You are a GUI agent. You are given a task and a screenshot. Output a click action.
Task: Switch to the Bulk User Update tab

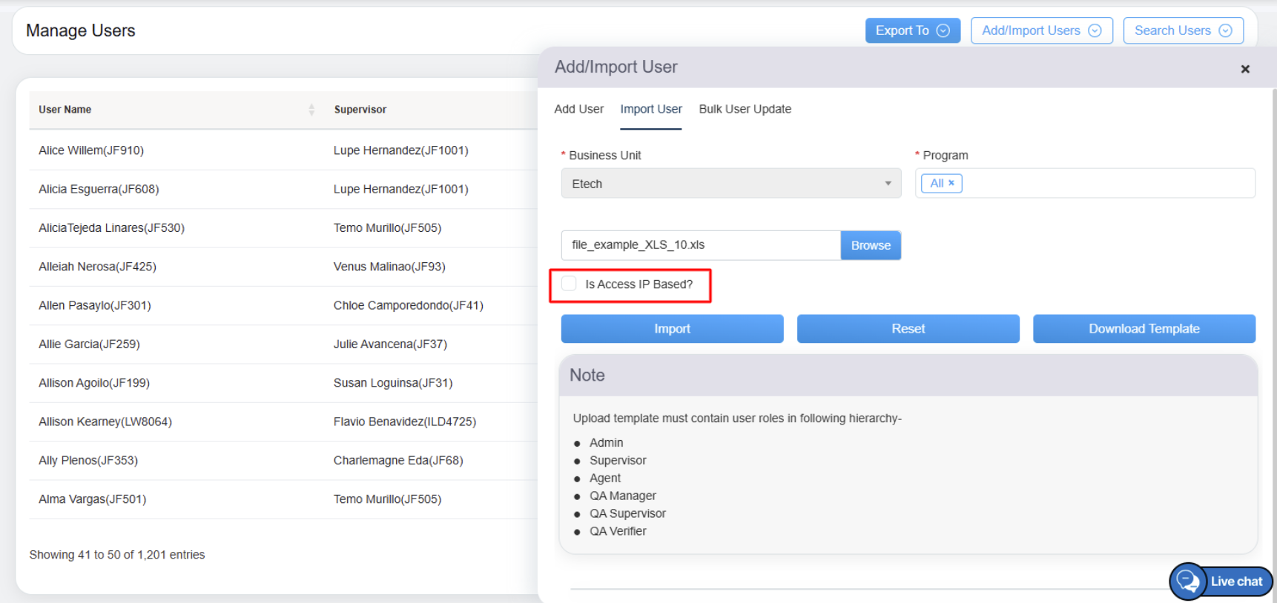point(745,109)
